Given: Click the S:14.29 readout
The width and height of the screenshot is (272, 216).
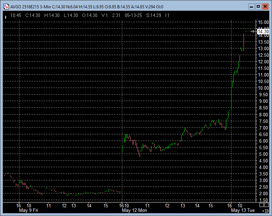Looking at the screenshot, I should tap(153, 16).
